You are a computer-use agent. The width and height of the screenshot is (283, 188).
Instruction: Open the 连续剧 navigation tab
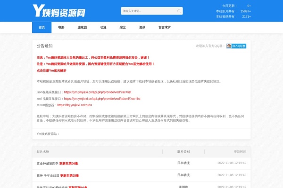pos(83,27)
